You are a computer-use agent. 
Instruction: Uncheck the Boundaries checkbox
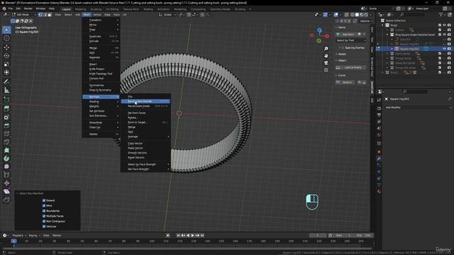[x=44, y=211]
